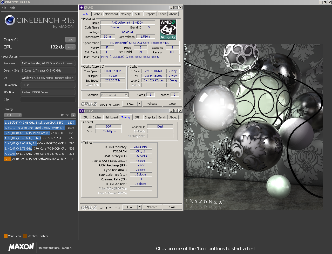Switch to Memory tab in upper CPU-Z window
This screenshot has height=254, width=332.
(x=126, y=14)
